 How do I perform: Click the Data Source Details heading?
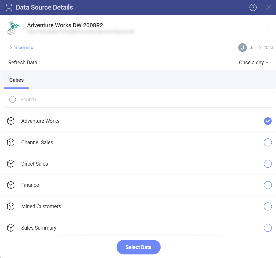click(x=44, y=8)
